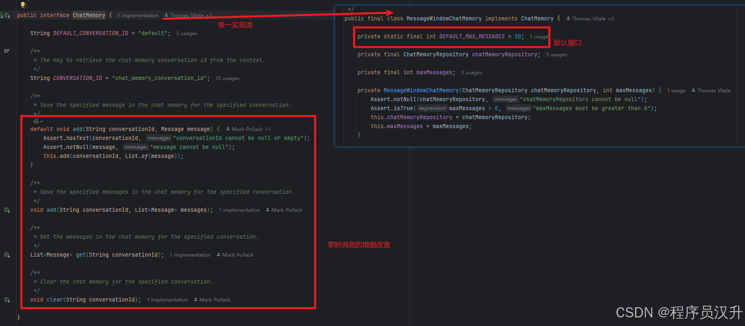Click the clear method name in the interface
The image size is (745, 326).
click(55, 300)
